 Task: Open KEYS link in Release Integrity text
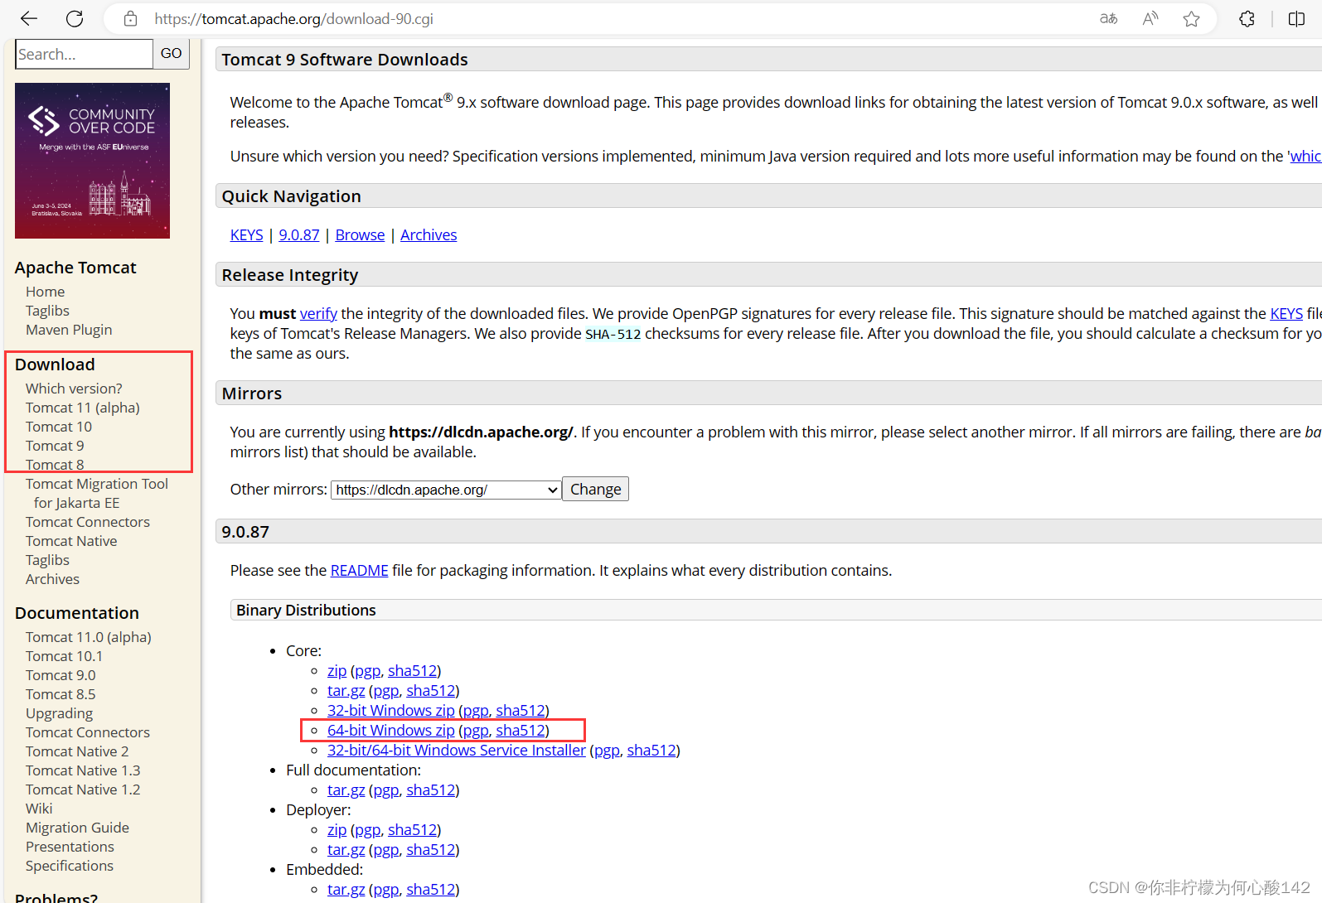tap(1286, 314)
